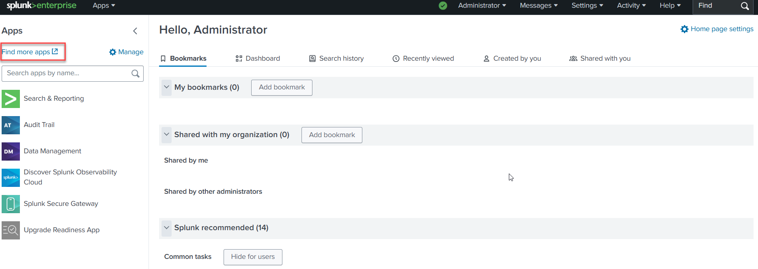Open the Search & Reporting app icon
Screen dimensions: 758x269
coord(11,99)
